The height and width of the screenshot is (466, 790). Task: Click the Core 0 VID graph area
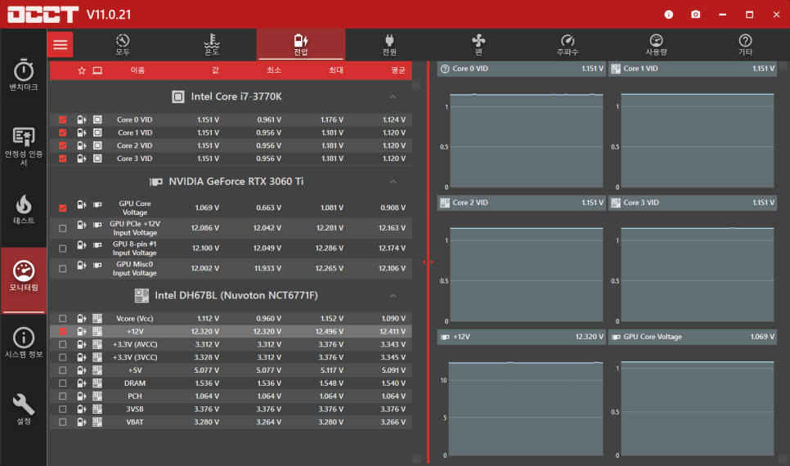click(x=526, y=140)
